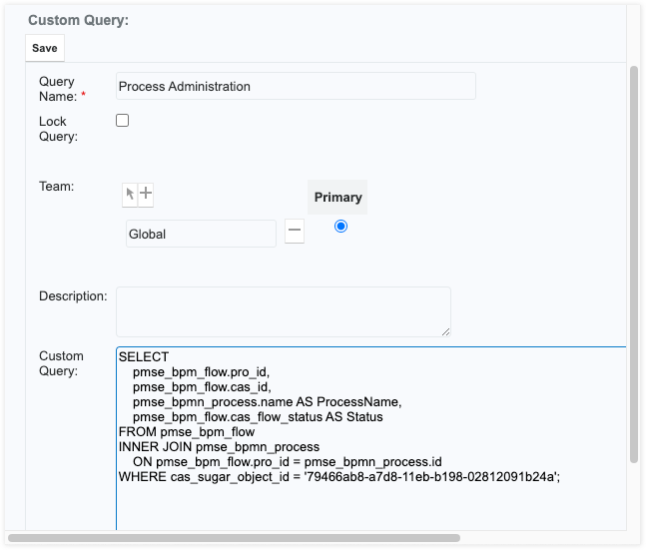Viewport: 646px width, 550px height.
Task: Focus the empty Description text area
Action: click(283, 311)
